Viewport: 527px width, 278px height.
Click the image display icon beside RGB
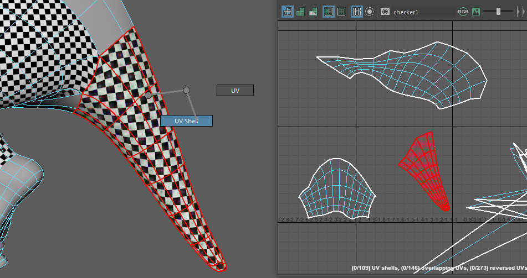tap(475, 12)
